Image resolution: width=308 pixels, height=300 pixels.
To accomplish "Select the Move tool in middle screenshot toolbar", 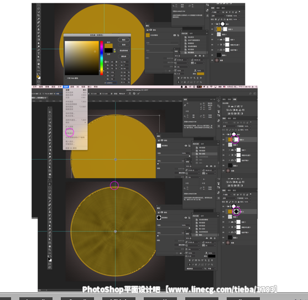I will [x=50, y=112].
